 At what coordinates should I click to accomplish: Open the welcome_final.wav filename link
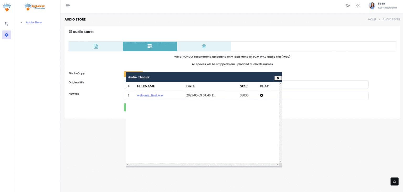coord(150,95)
